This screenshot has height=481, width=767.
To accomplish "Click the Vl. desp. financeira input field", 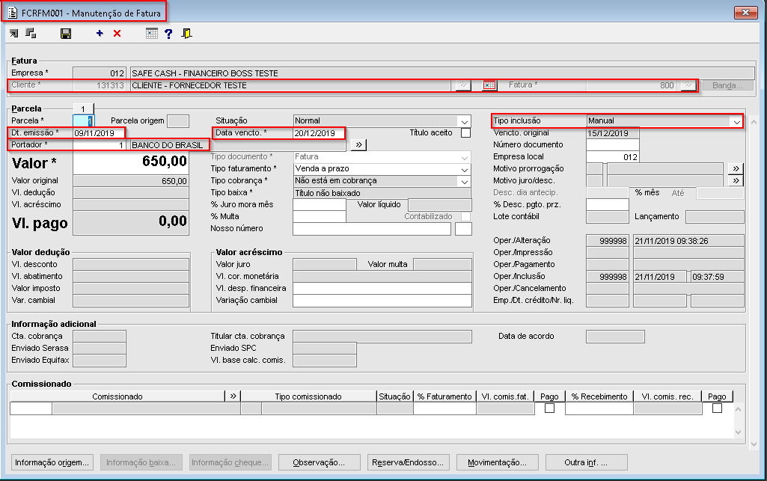I will (x=382, y=289).
